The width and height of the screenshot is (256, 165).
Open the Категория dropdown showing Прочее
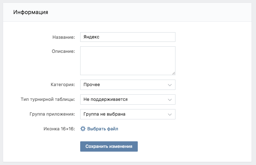coord(127,85)
